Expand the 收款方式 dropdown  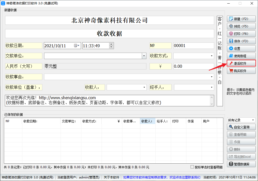(x=212, y=56)
